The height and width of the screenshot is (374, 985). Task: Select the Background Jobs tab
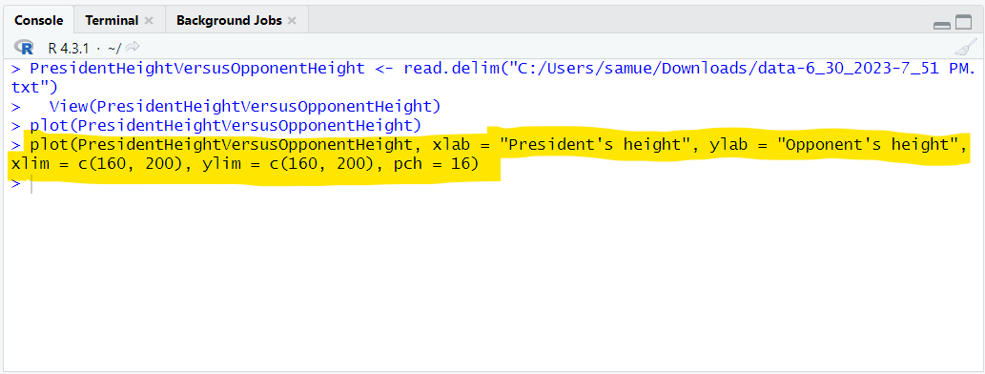pyautogui.click(x=229, y=20)
